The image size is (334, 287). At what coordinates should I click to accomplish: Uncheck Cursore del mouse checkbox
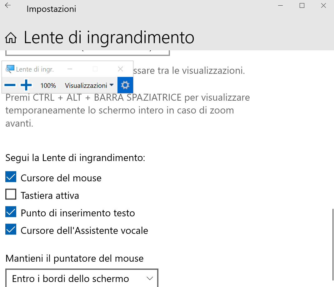(x=11, y=177)
